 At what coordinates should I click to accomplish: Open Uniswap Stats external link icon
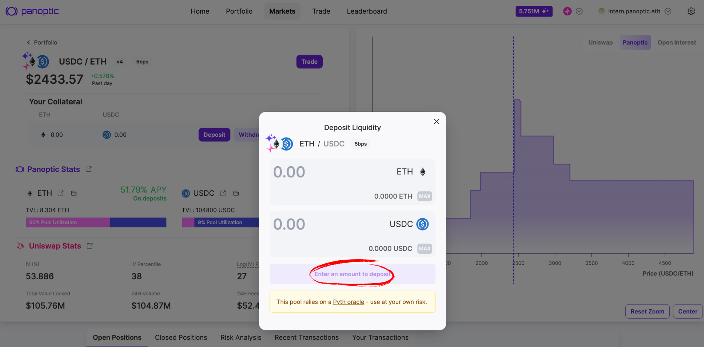[x=90, y=246]
